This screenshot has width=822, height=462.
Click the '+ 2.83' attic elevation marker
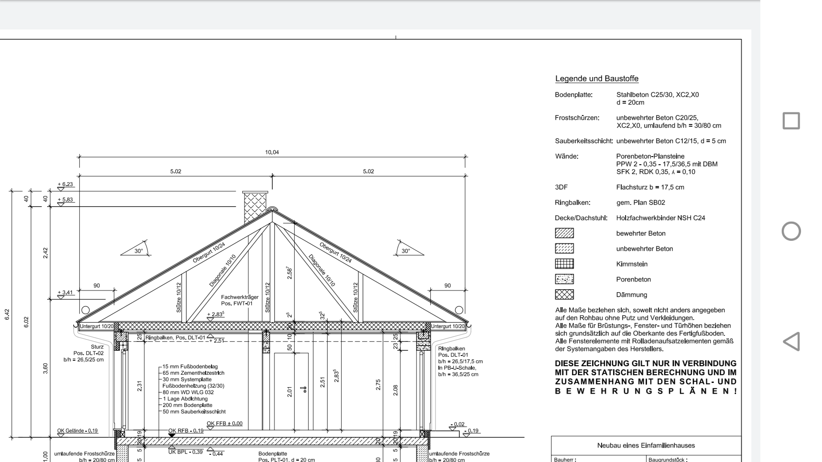tap(216, 316)
